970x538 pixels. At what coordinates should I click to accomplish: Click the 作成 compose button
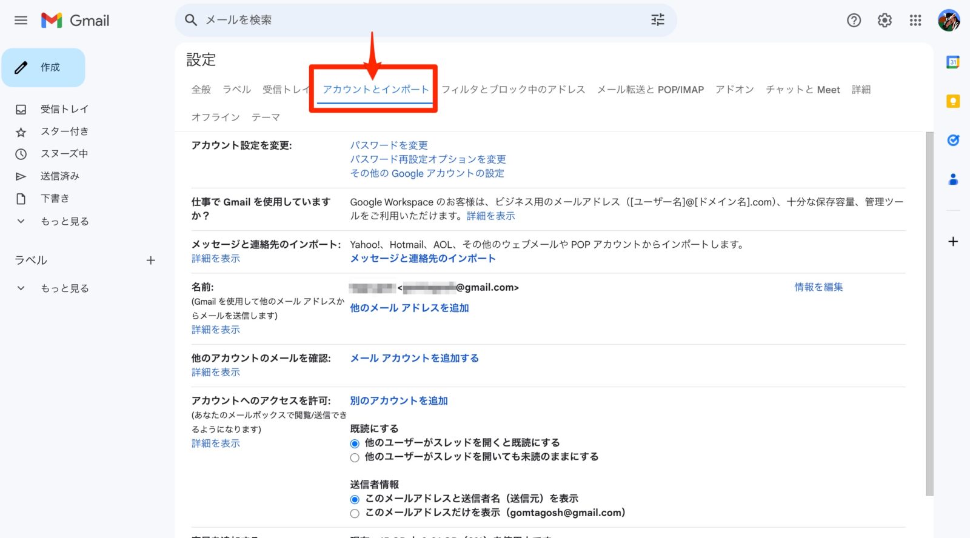(x=43, y=67)
